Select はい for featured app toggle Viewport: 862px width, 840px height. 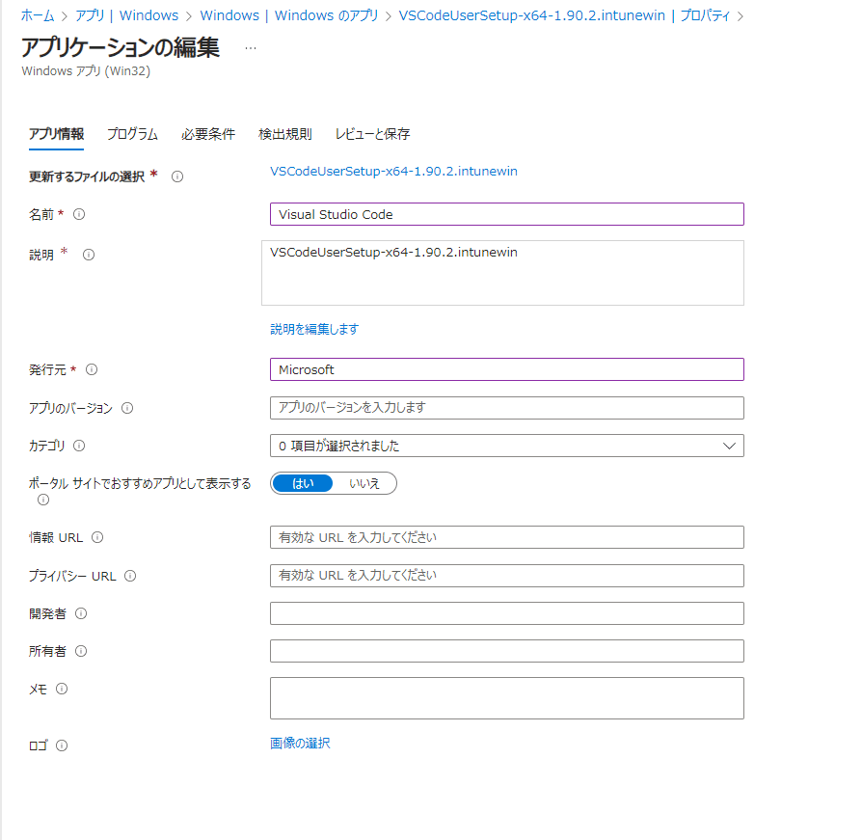coord(303,483)
